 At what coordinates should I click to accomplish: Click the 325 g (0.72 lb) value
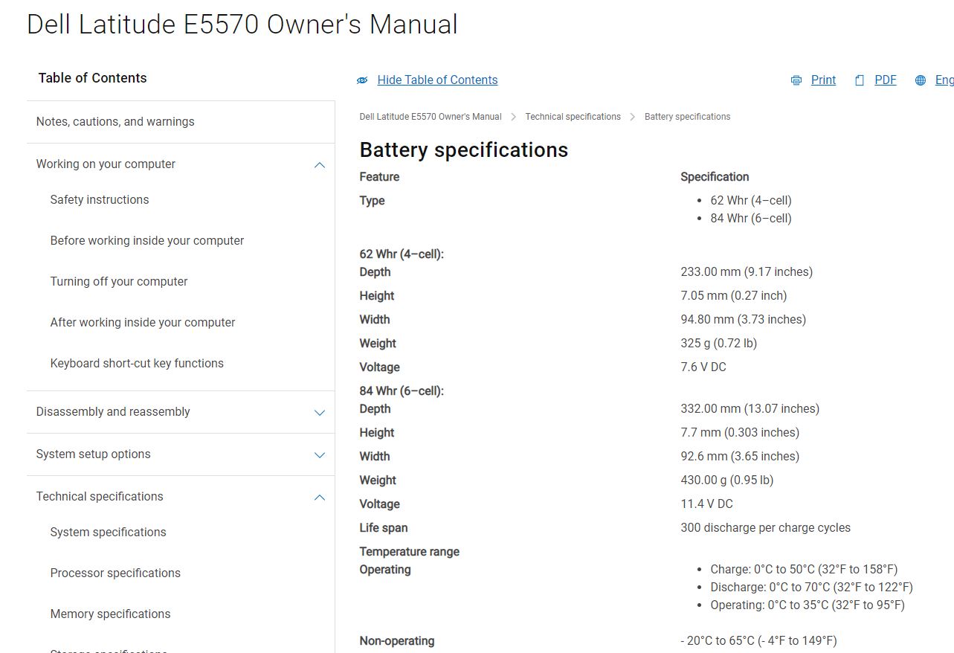(x=719, y=344)
